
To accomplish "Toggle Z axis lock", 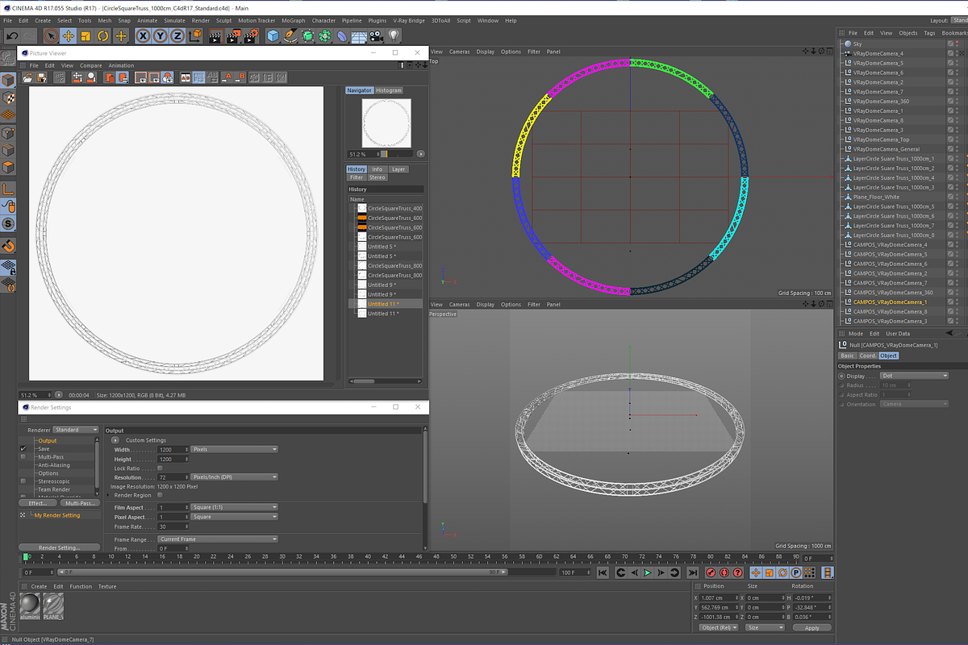I will [x=177, y=35].
